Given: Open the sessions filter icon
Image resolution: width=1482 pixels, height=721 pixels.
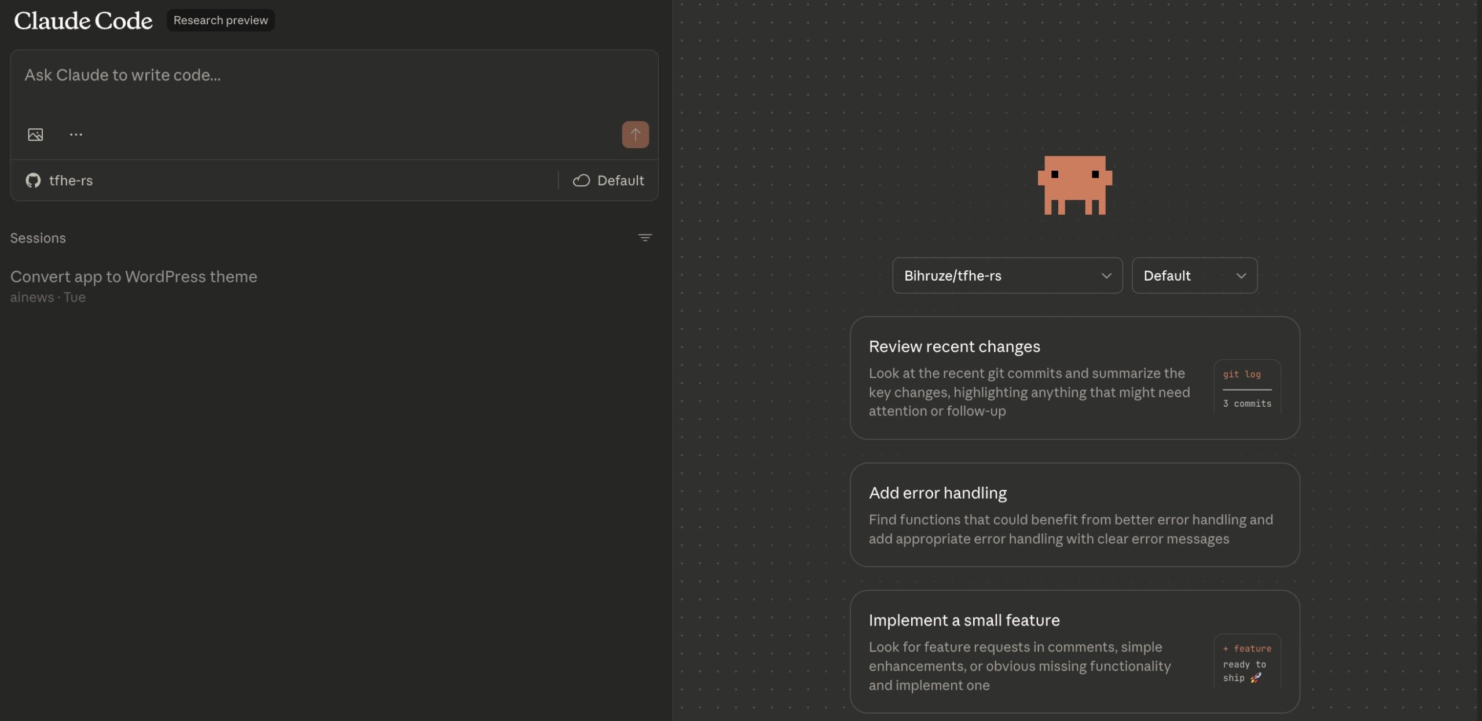Looking at the screenshot, I should pos(644,238).
